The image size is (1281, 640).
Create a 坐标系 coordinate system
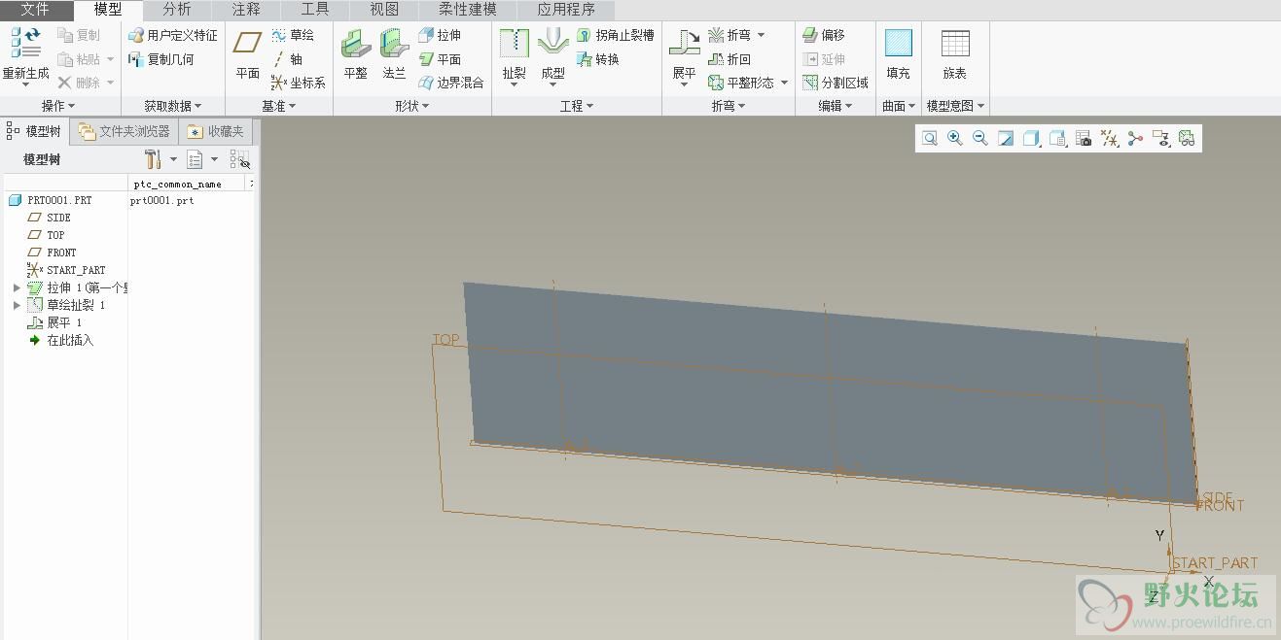point(298,83)
